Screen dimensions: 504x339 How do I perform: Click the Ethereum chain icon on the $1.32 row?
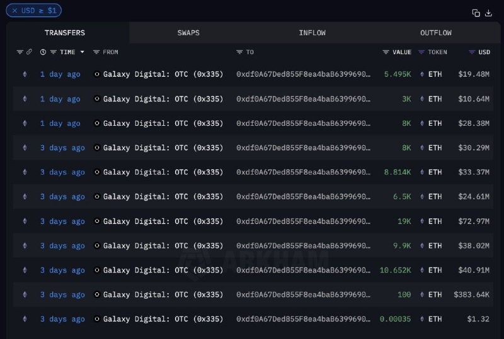[25, 319]
